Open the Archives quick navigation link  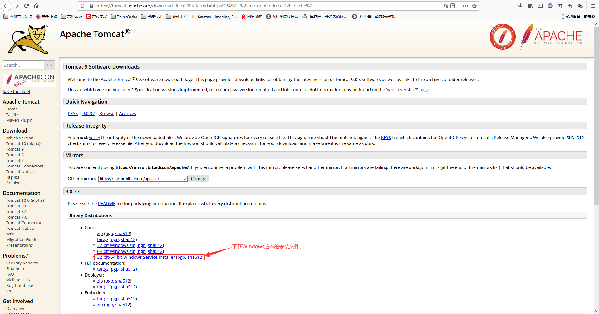coord(127,114)
